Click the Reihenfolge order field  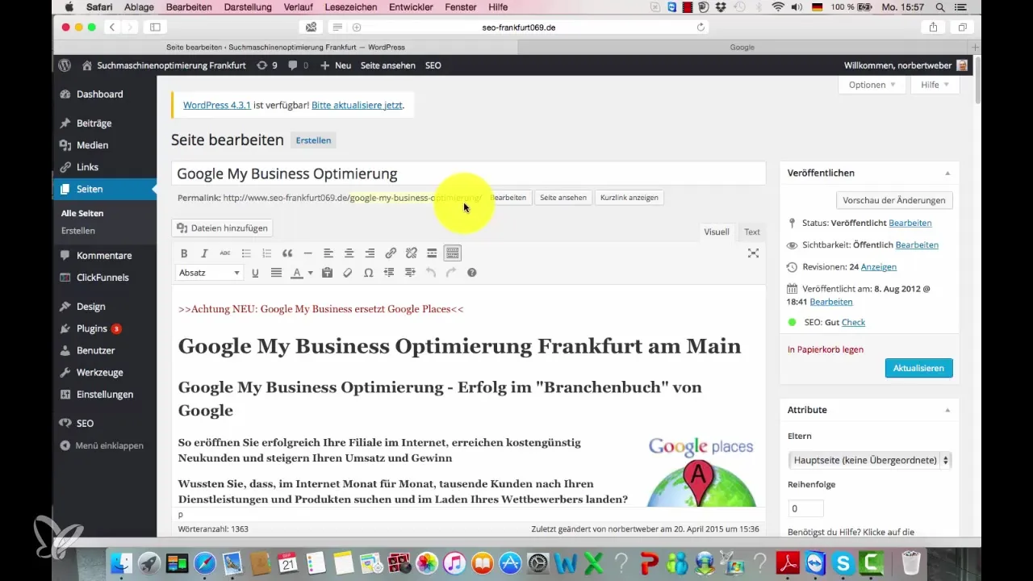[x=805, y=508]
